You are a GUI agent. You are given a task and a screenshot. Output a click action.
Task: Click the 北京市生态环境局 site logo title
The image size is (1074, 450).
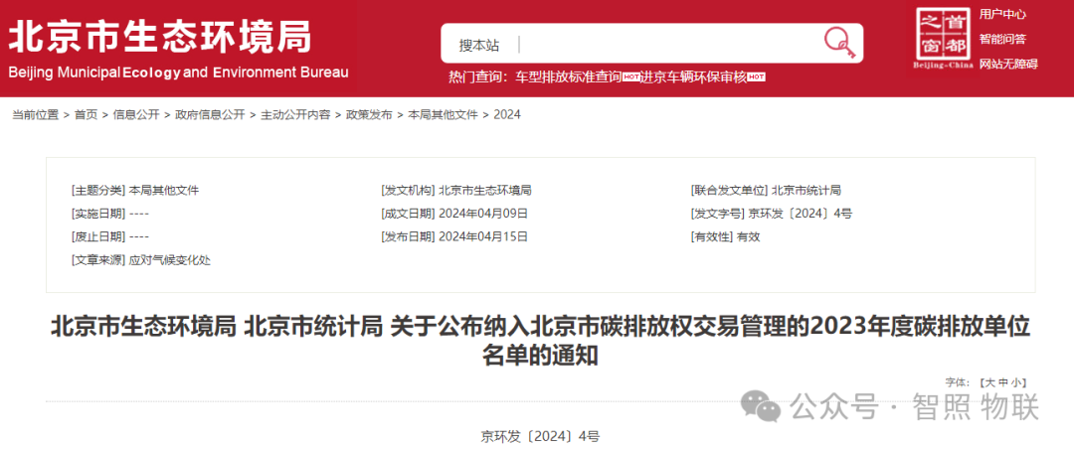(x=160, y=36)
